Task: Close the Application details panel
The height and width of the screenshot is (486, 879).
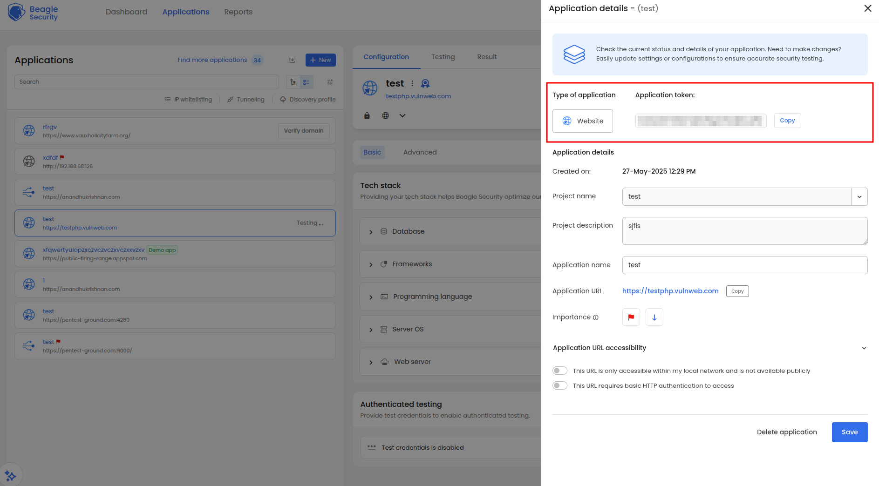Action: [867, 8]
